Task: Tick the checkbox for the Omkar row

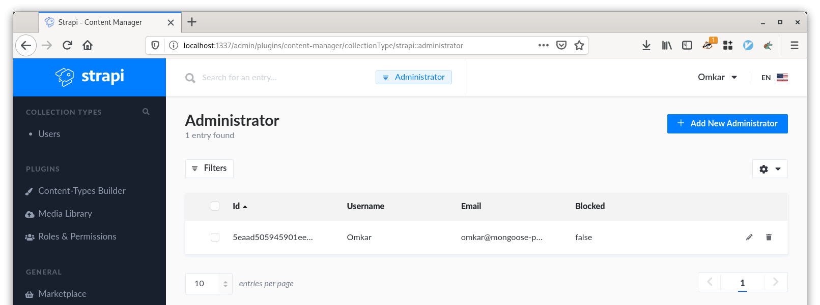Action: tap(215, 238)
